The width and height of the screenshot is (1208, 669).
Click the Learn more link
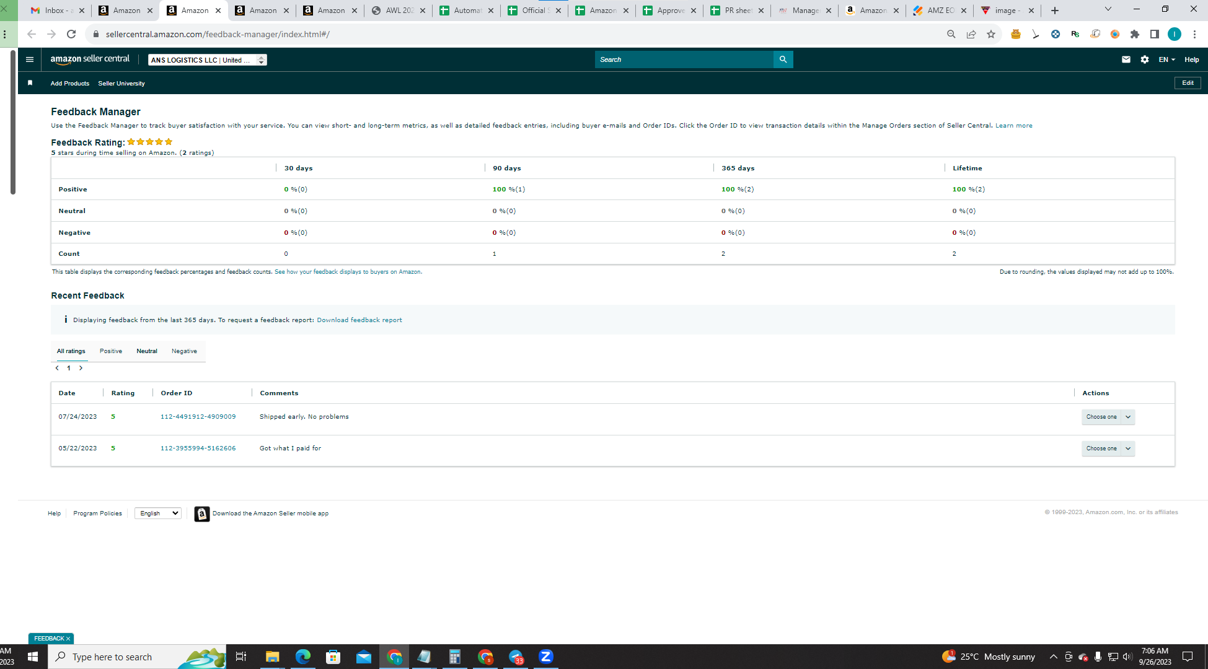(x=1014, y=126)
